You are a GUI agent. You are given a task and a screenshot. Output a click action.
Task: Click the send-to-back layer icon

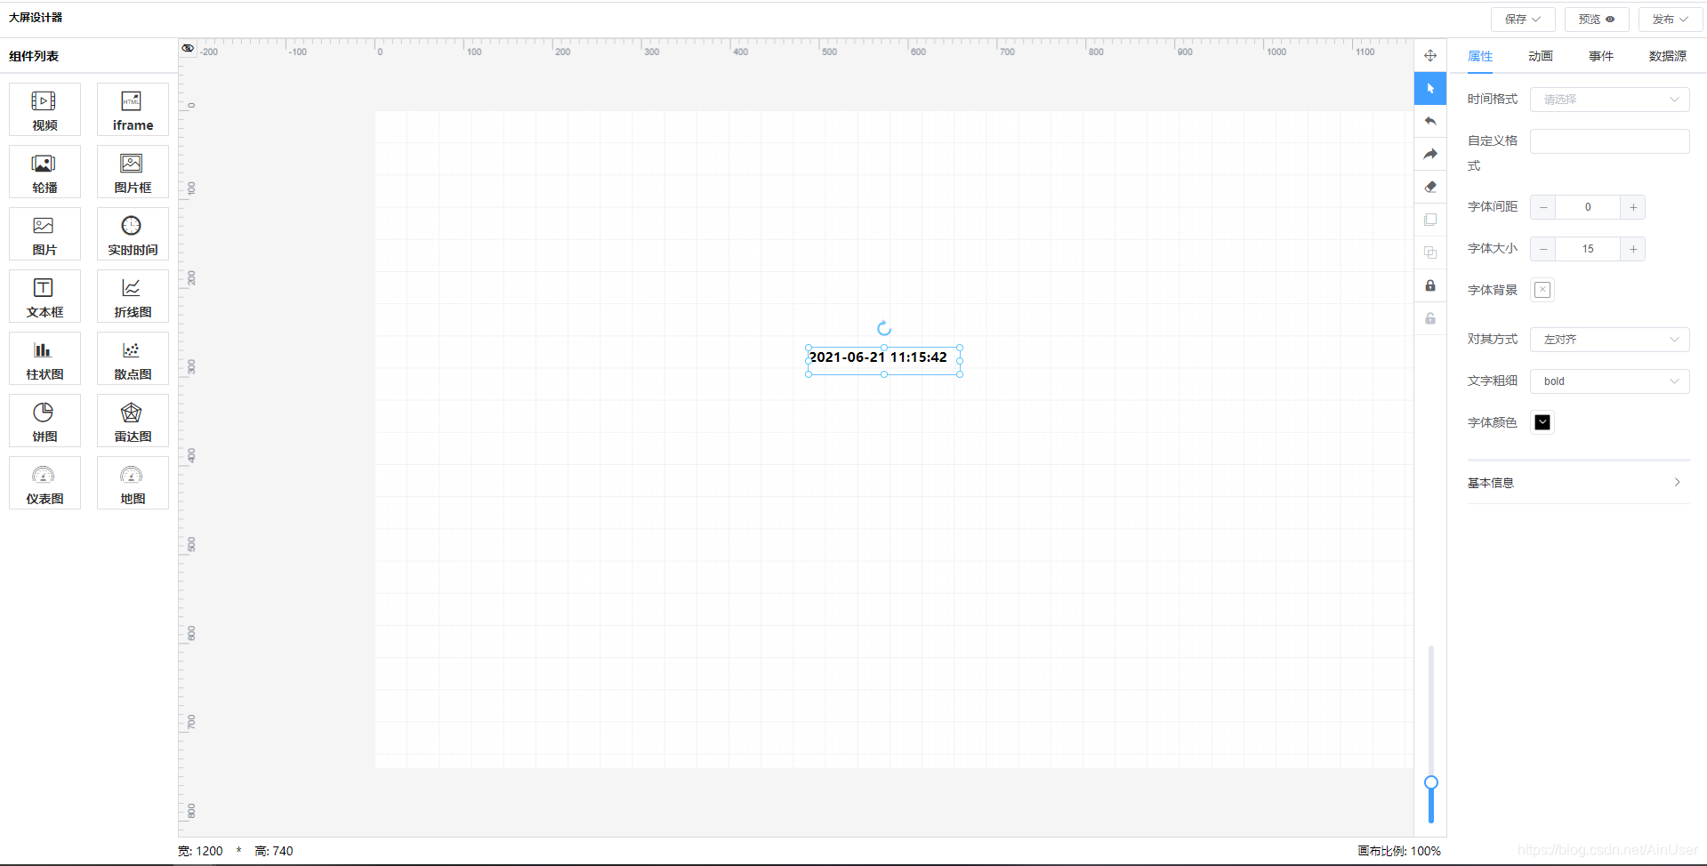coord(1430,253)
